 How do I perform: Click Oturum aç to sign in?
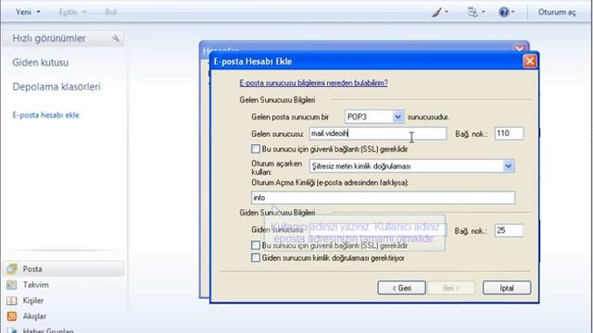coord(557,12)
